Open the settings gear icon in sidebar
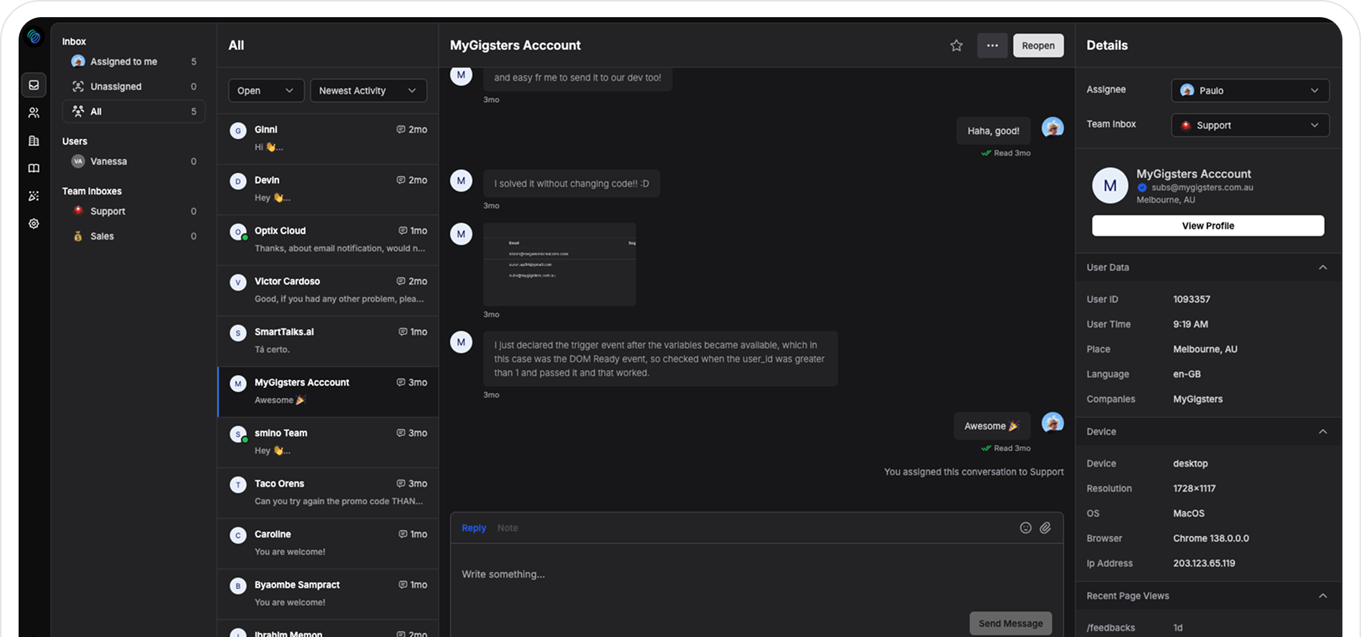1361x637 pixels. click(x=34, y=224)
